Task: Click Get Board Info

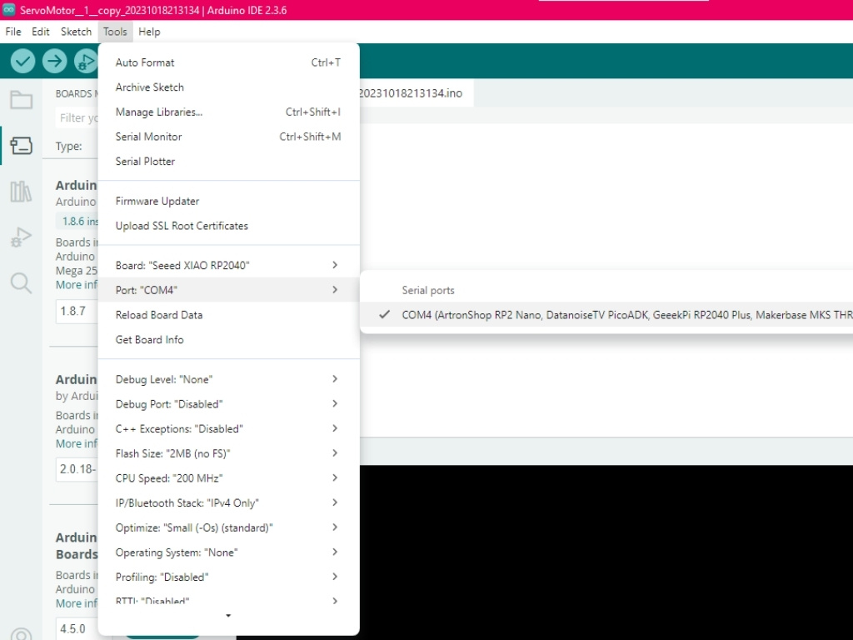Action: click(x=149, y=340)
